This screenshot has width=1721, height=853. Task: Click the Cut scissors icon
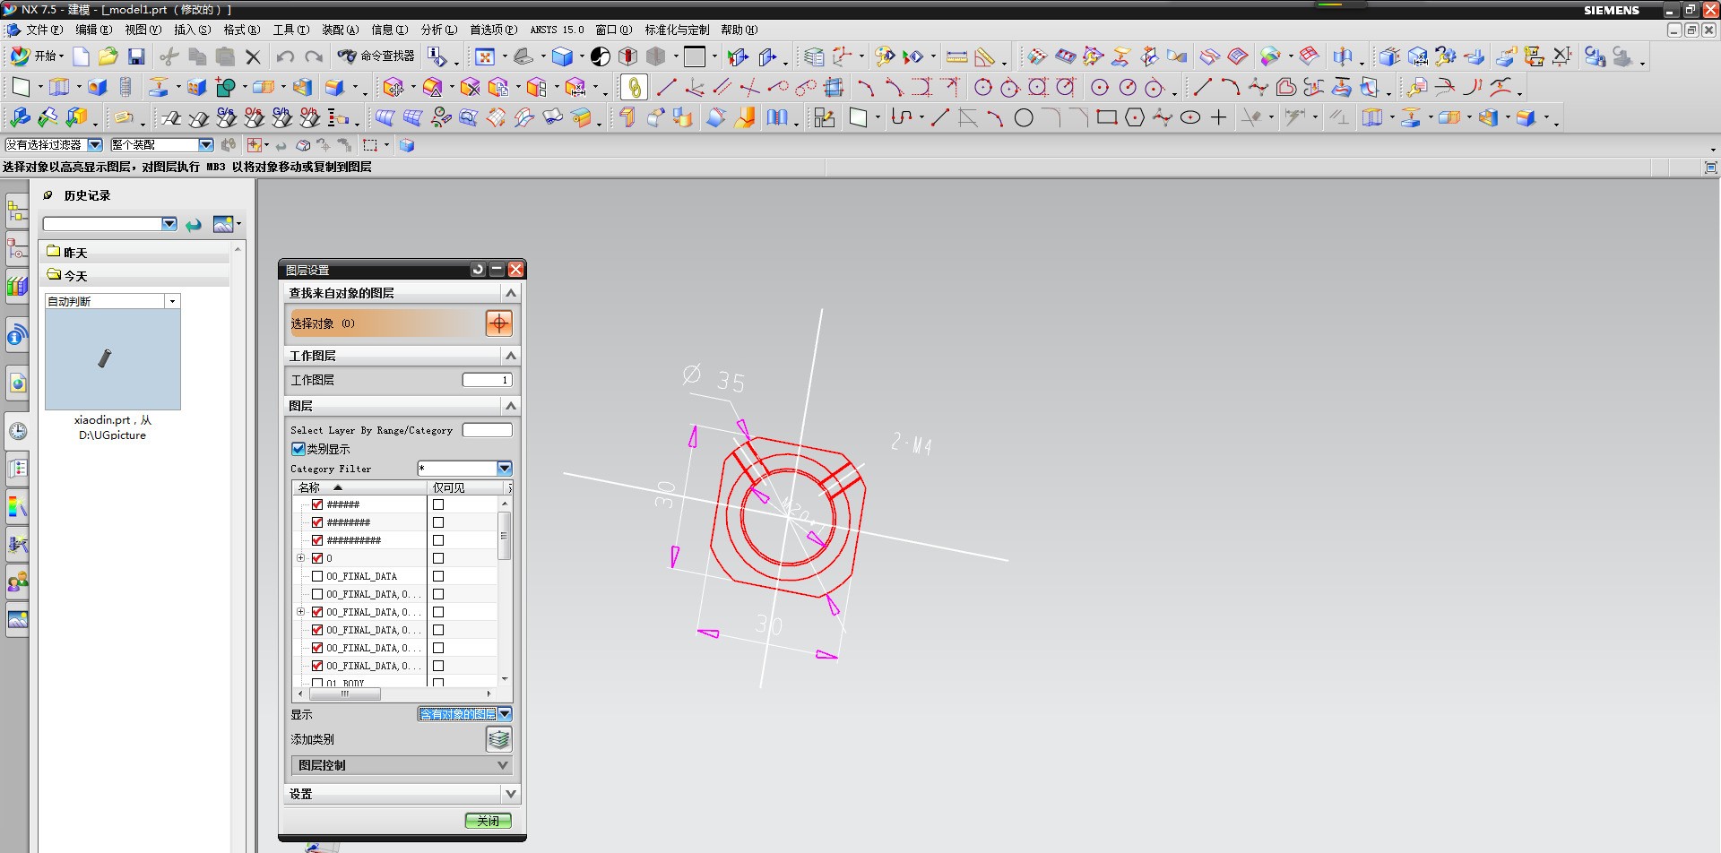pos(169,56)
